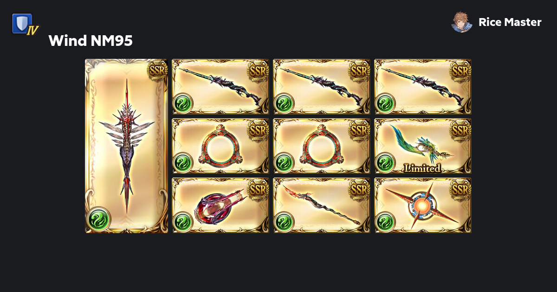Click the wind element icon on main weapon
The height and width of the screenshot is (292, 557).
(98, 218)
